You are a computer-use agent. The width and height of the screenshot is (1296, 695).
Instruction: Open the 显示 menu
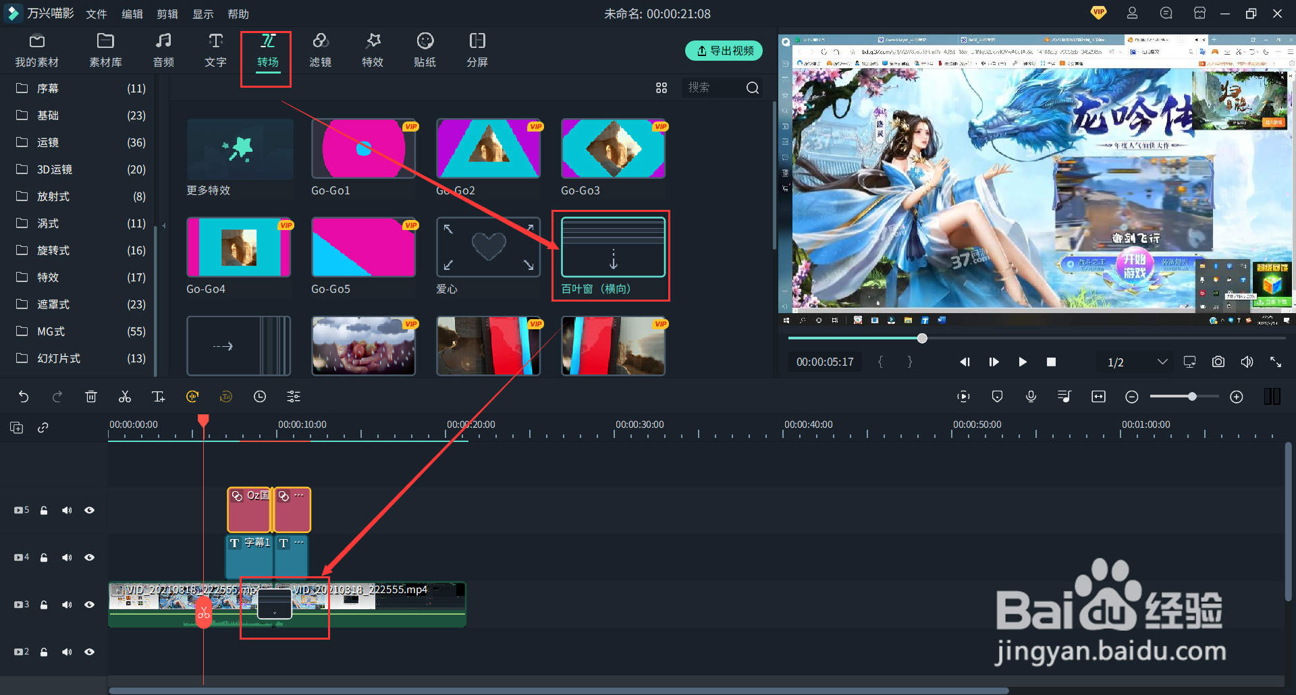[203, 14]
